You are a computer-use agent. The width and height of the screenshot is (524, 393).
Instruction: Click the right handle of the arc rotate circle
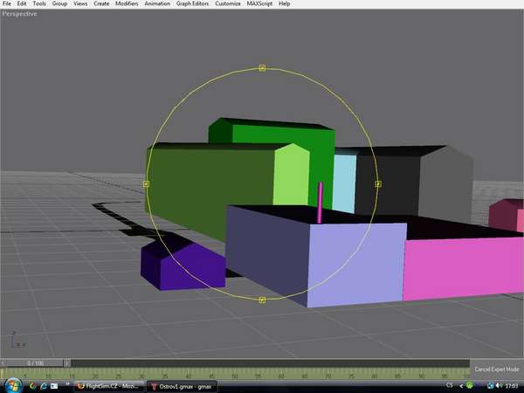[378, 183]
